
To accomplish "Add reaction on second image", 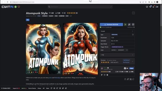I will [65, 74].
